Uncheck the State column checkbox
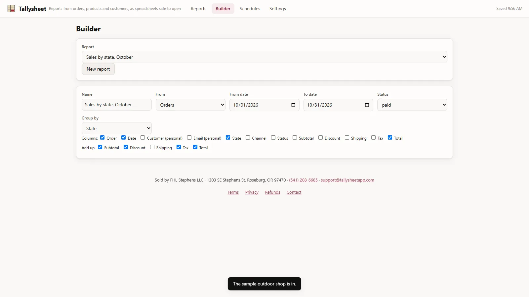Viewport: 529px width, 297px height. pos(228,138)
